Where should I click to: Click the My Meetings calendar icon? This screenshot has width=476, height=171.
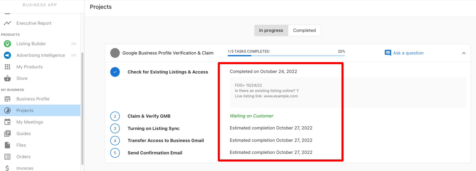pos(7,122)
